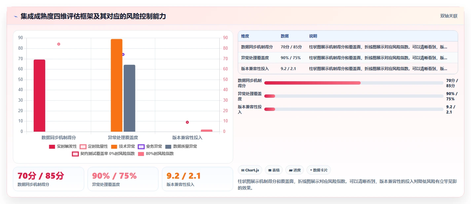Click the 版本兼容性投入 progress bar
The width and height of the screenshot is (471, 204).
[354, 109]
